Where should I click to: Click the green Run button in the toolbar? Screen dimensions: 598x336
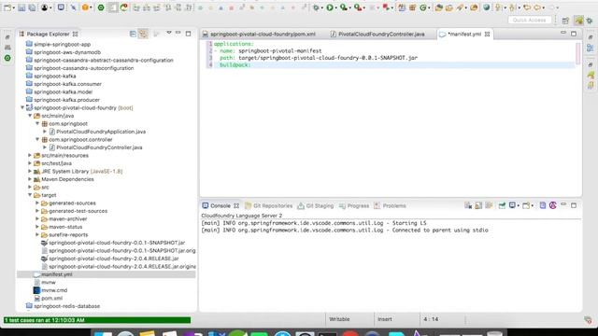330,7
